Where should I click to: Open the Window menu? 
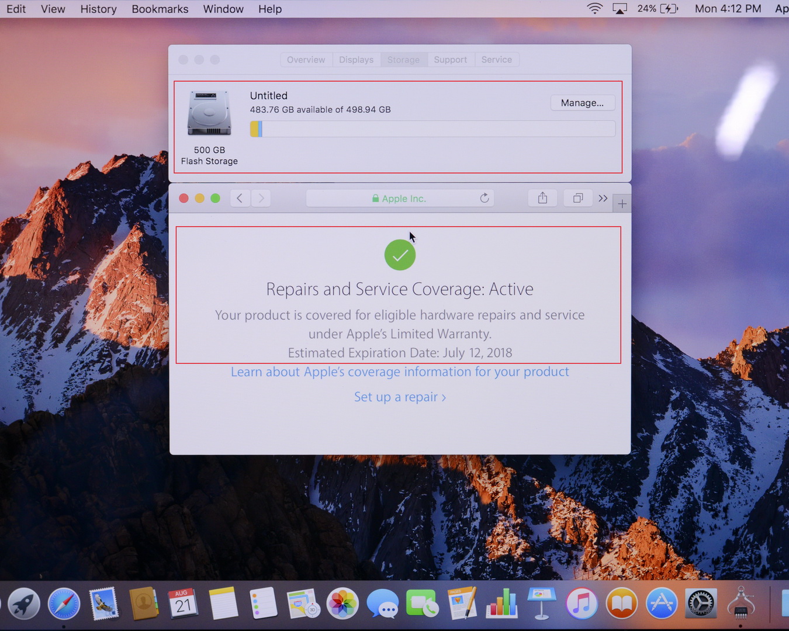pyautogui.click(x=223, y=9)
